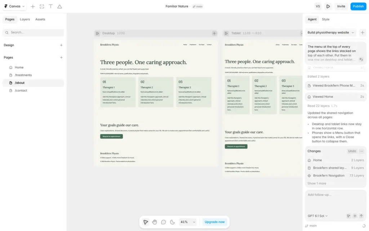Toggle dark mode with moon icon

(172, 222)
